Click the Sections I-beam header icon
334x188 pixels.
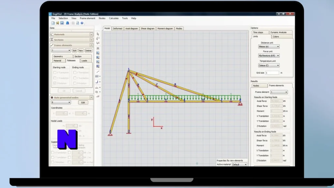click(52, 40)
